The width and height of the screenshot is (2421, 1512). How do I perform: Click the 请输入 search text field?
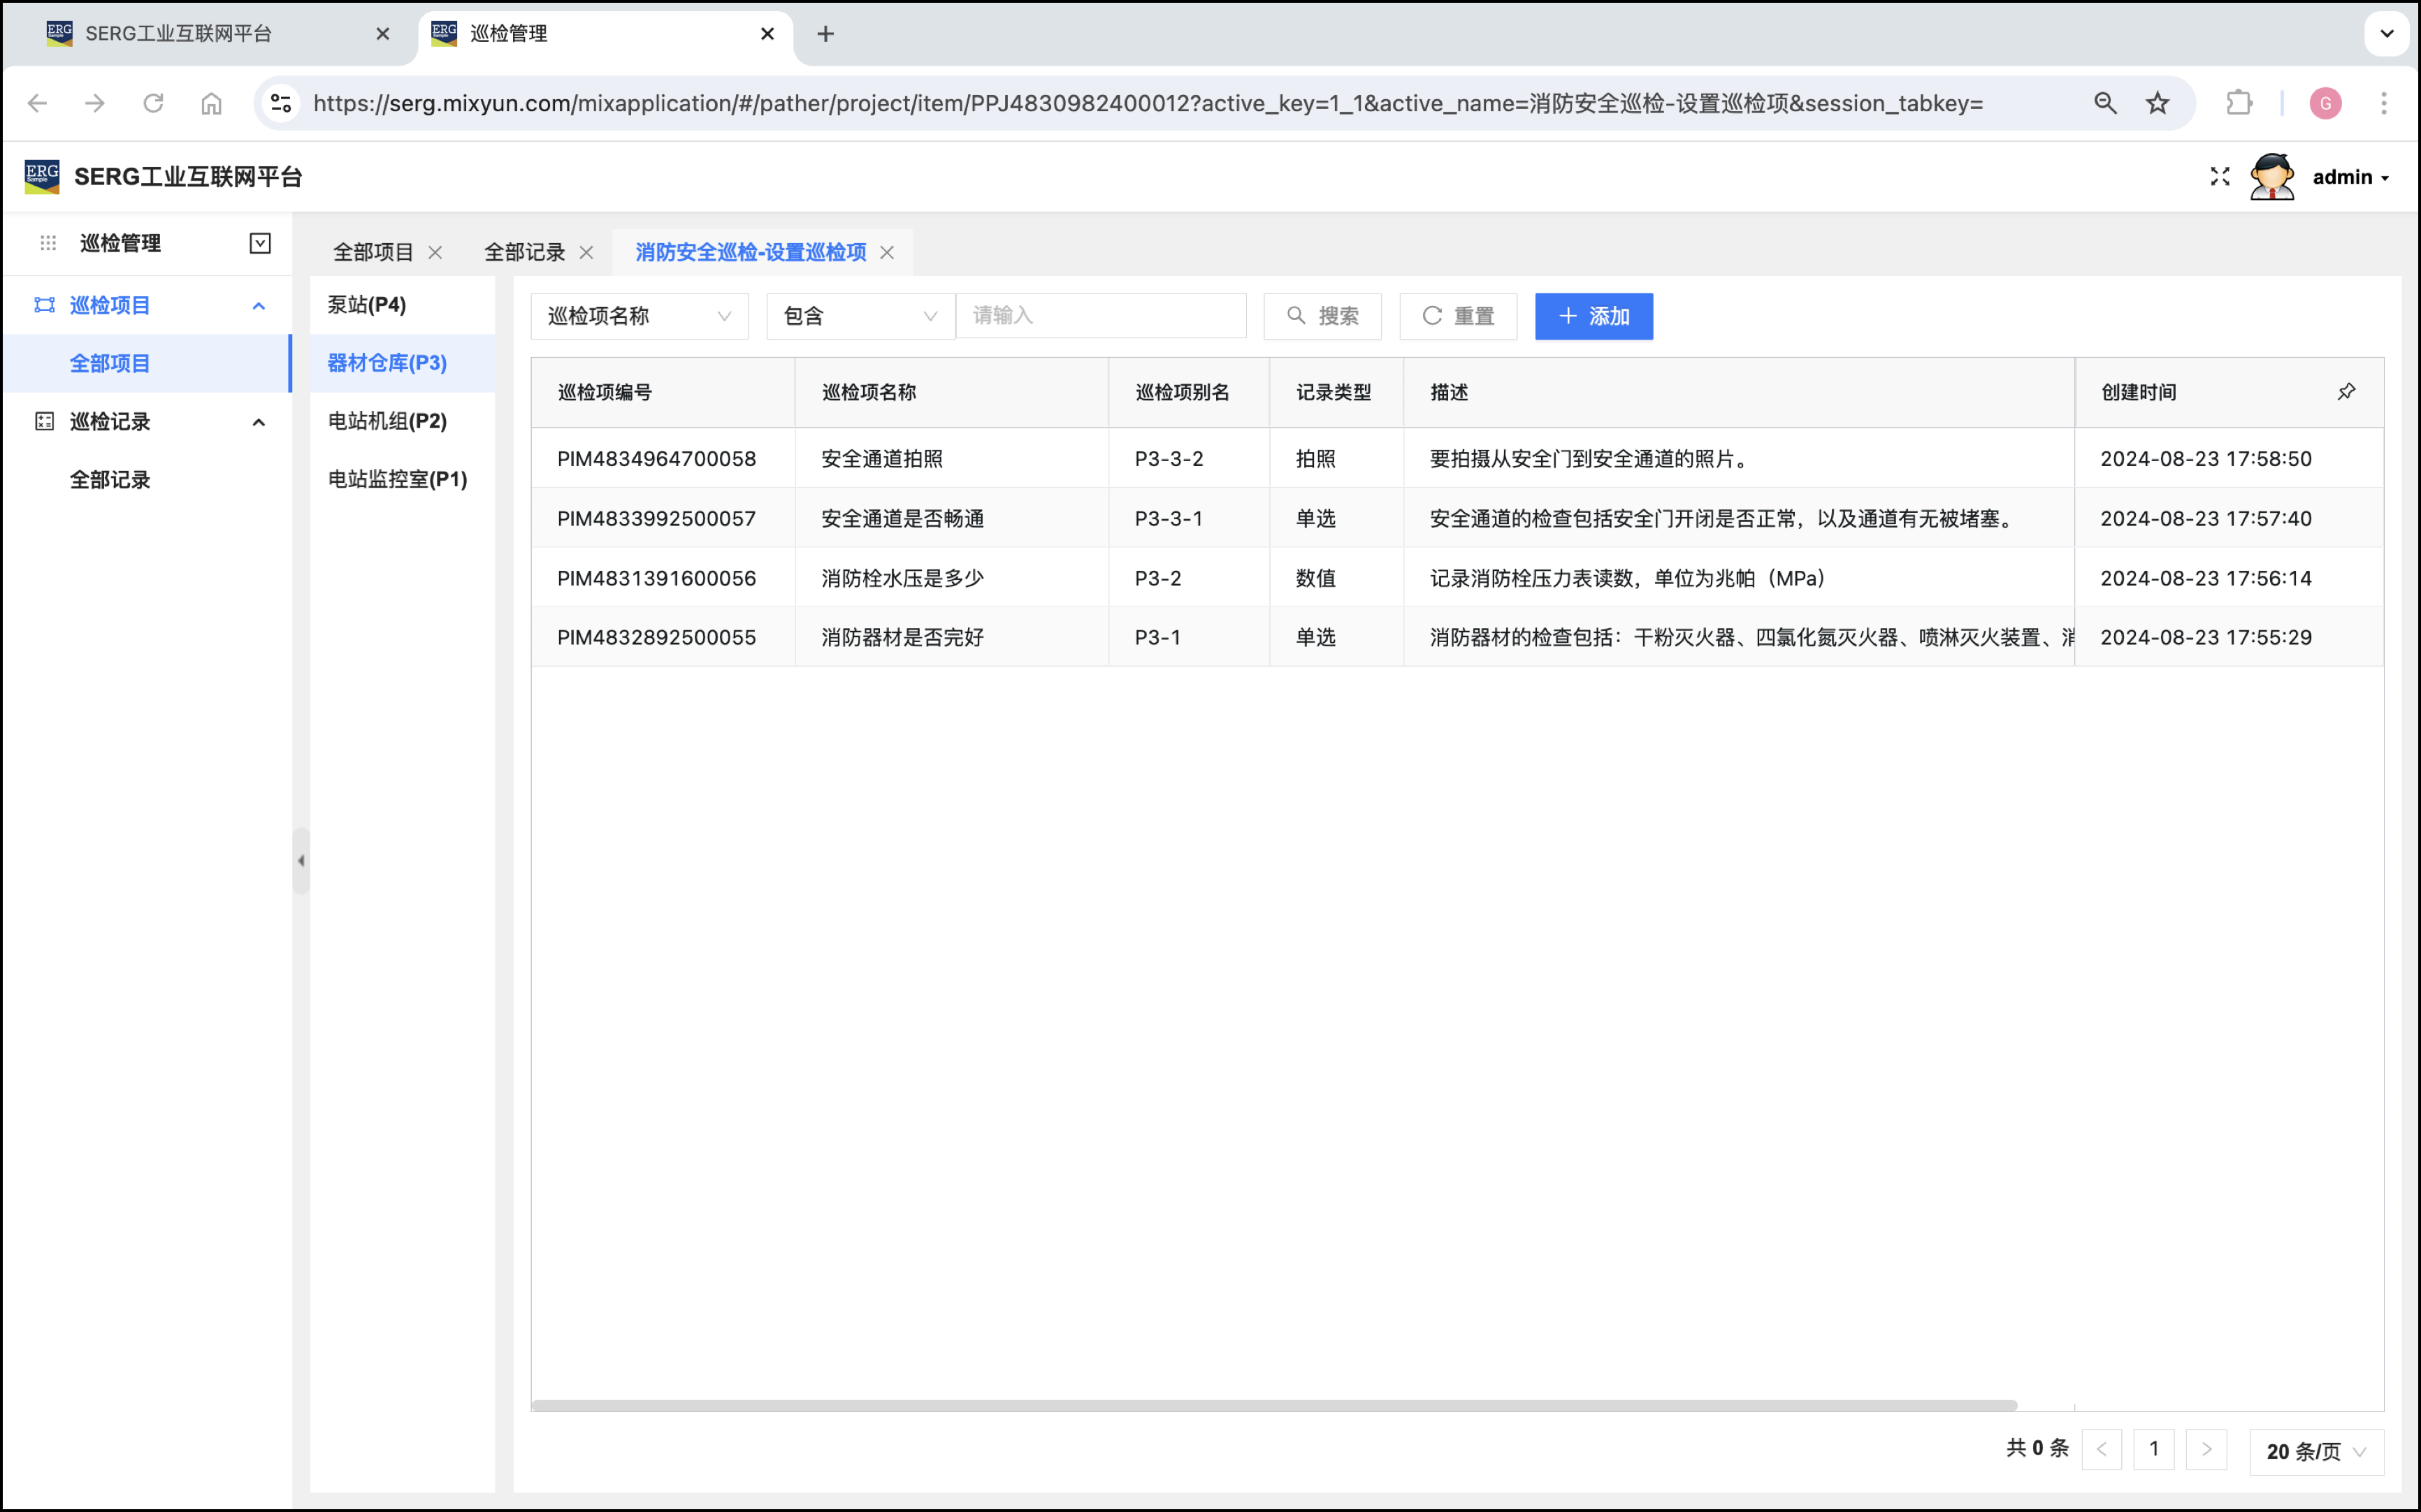[x=1100, y=316]
